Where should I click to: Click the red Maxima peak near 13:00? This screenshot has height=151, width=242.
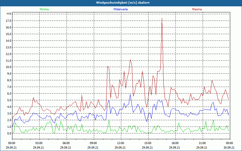coord(130,60)
